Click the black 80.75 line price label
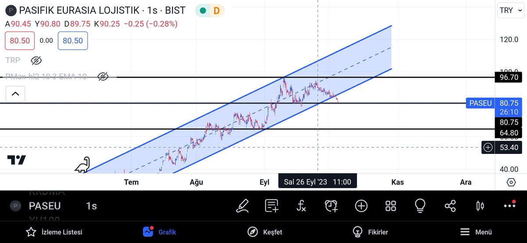 tap(508, 123)
